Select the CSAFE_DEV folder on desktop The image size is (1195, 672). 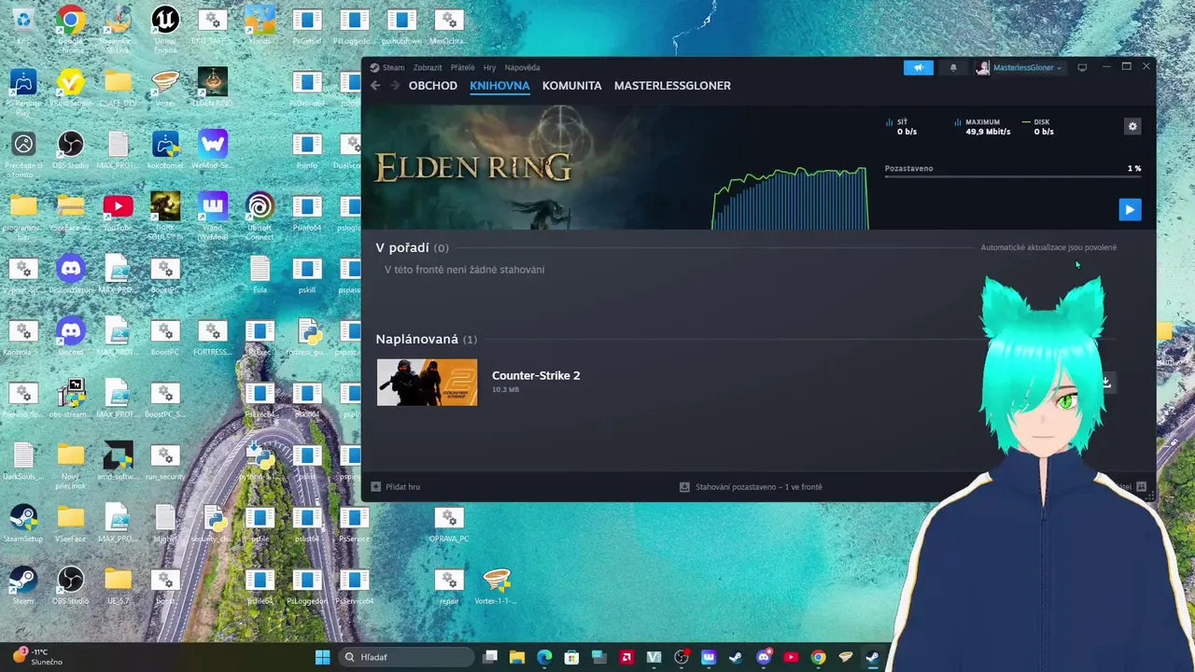[x=118, y=87]
